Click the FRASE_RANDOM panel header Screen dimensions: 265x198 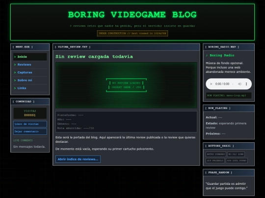pyautogui.click(x=229, y=173)
